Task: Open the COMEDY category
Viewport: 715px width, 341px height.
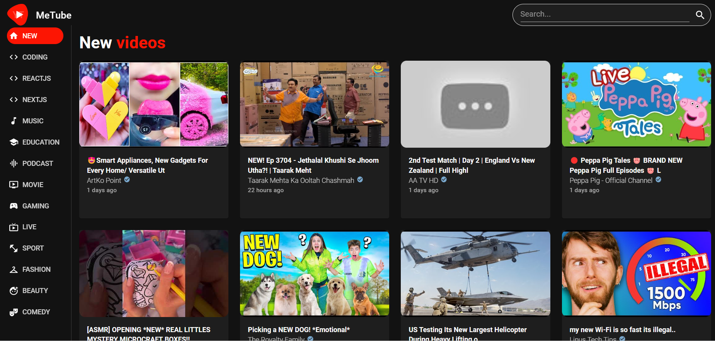Action: 35,312
